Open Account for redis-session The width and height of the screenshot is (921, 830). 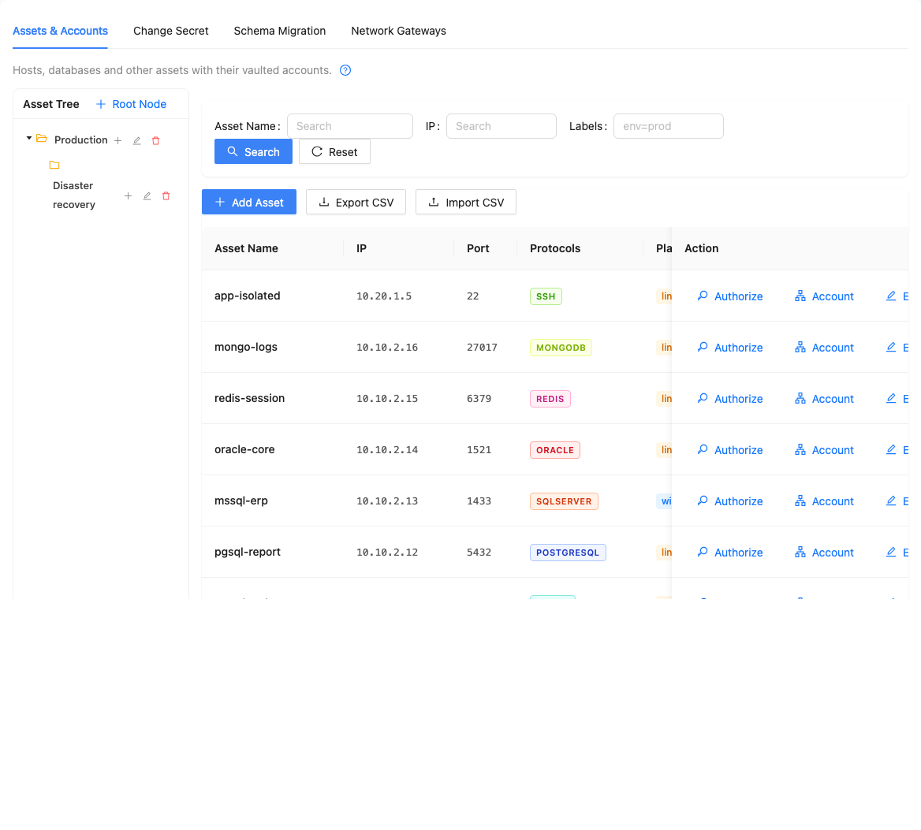[x=824, y=399]
